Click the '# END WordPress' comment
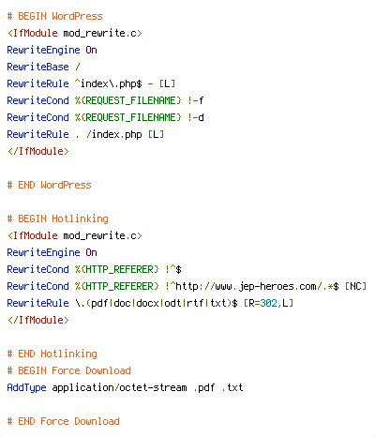 pos(49,185)
